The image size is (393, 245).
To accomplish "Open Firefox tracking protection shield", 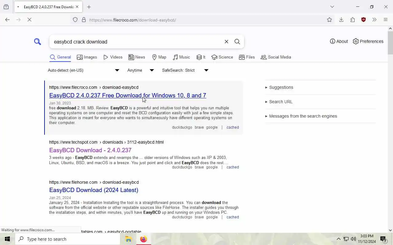I will pyautogui.click(x=75, y=20).
